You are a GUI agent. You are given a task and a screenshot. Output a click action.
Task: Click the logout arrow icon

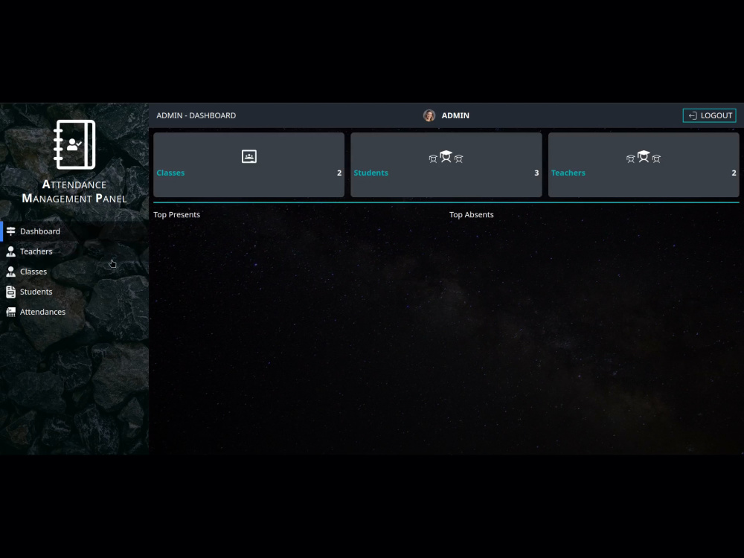(x=692, y=116)
